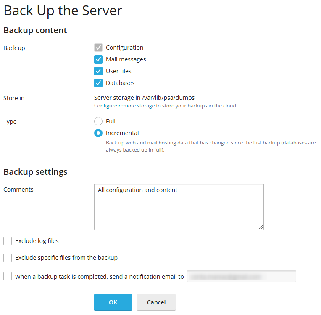Image resolution: width=321 pixels, height=315 pixels.
Task: Click the greyed Configuration checkbox
Action: point(98,48)
